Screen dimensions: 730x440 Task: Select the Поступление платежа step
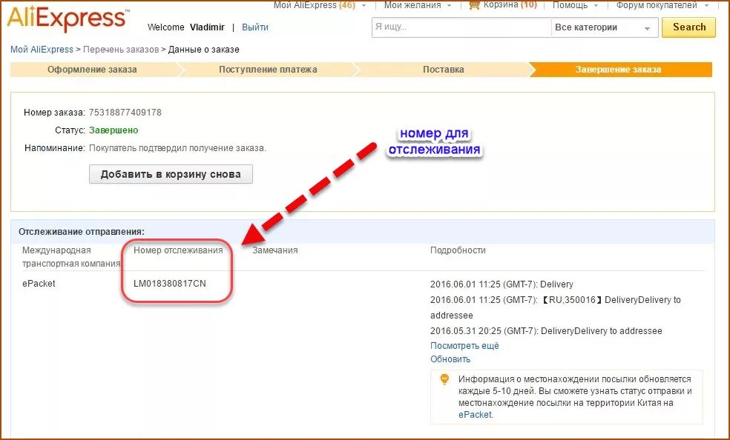click(268, 70)
